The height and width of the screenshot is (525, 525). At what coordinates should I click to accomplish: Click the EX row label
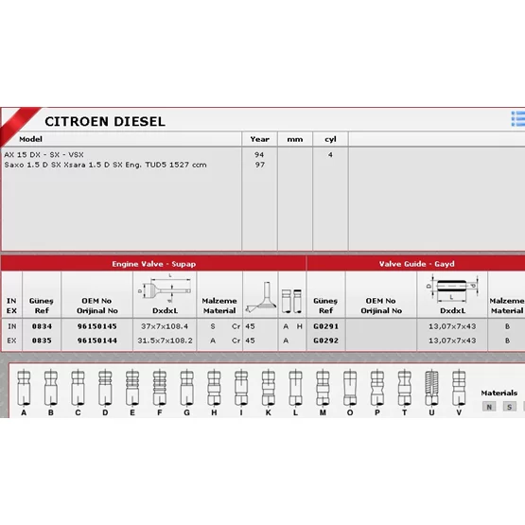pos(11,341)
